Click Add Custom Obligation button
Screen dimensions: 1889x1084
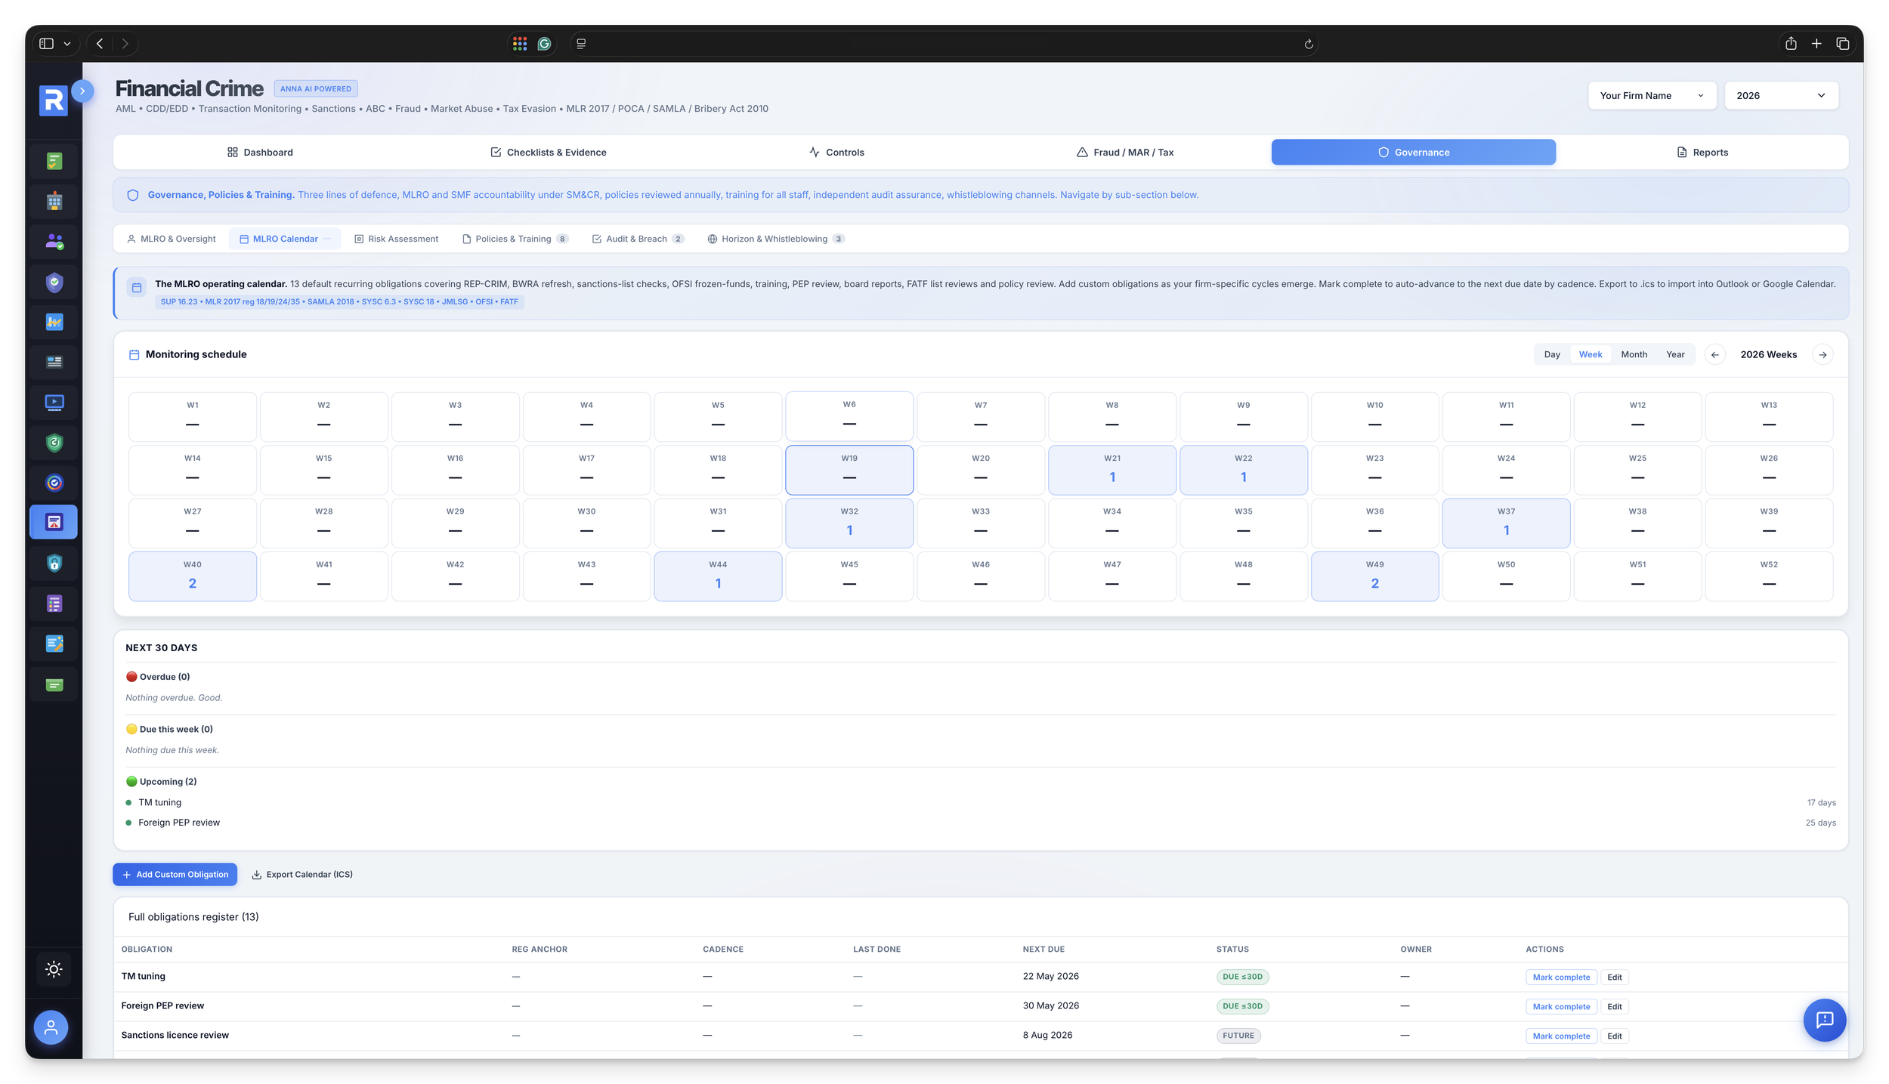pos(175,874)
